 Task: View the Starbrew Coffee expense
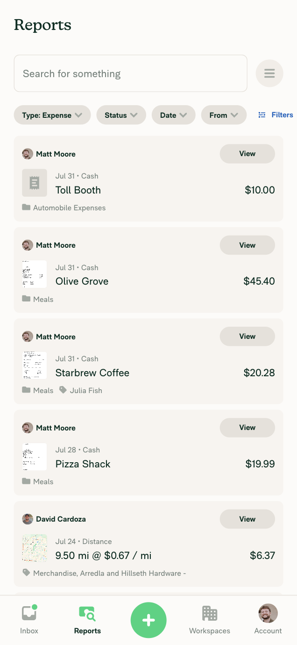pyautogui.click(x=247, y=337)
